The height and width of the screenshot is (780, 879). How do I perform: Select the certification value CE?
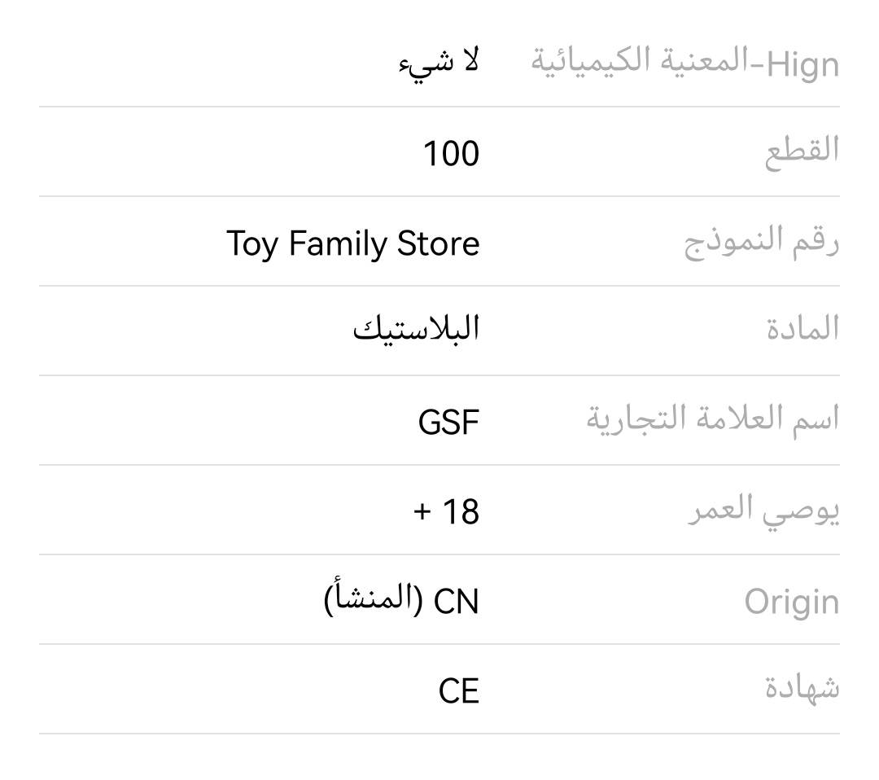[458, 690]
